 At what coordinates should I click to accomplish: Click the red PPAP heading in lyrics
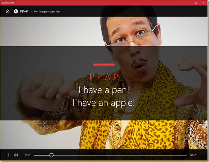pyautogui.click(x=104, y=77)
